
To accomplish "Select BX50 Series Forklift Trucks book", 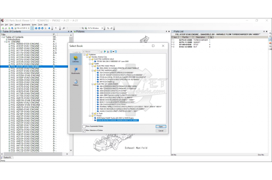I will 115,118.
